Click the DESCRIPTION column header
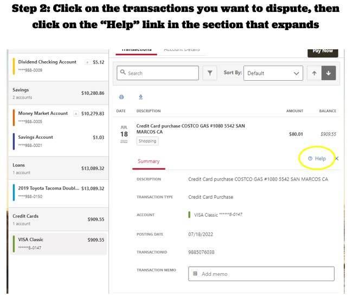The image size is (359, 298). coord(149,111)
